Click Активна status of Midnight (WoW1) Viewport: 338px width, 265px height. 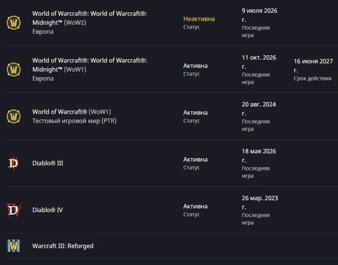[x=195, y=66]
